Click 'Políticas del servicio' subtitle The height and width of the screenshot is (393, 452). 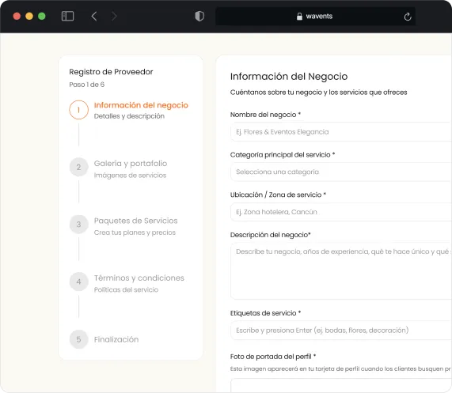point(126,289)
